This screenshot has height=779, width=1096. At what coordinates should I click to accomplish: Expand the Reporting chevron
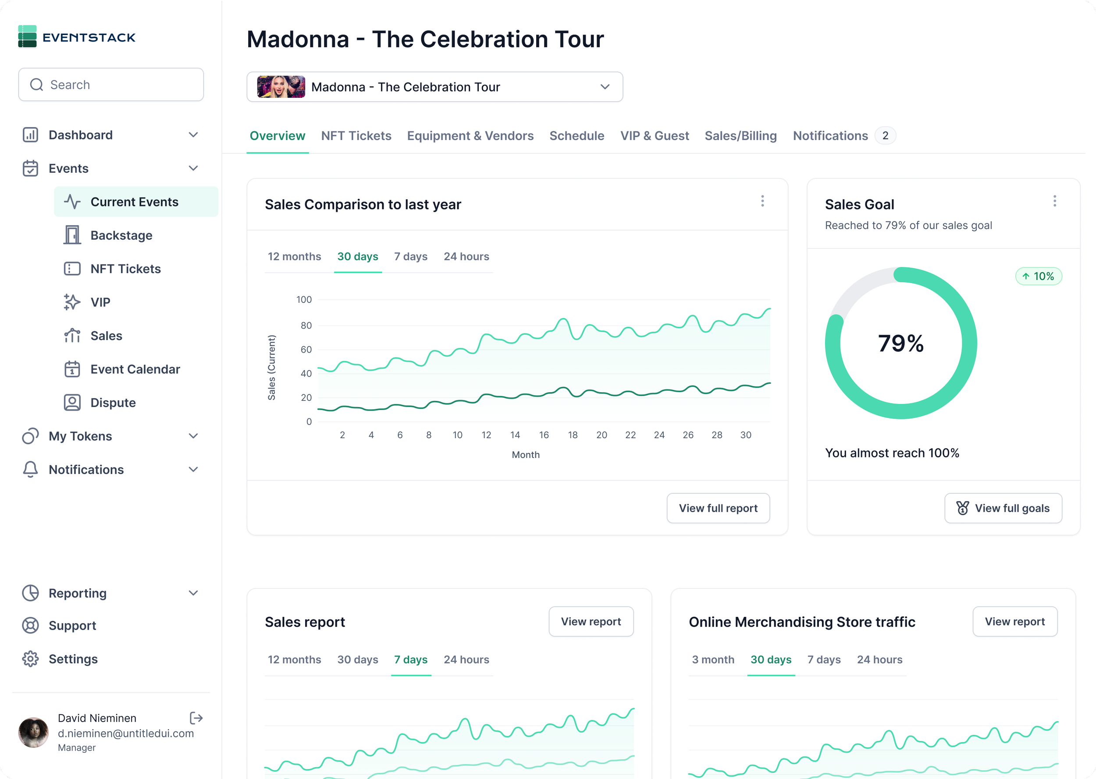(193, 593)
